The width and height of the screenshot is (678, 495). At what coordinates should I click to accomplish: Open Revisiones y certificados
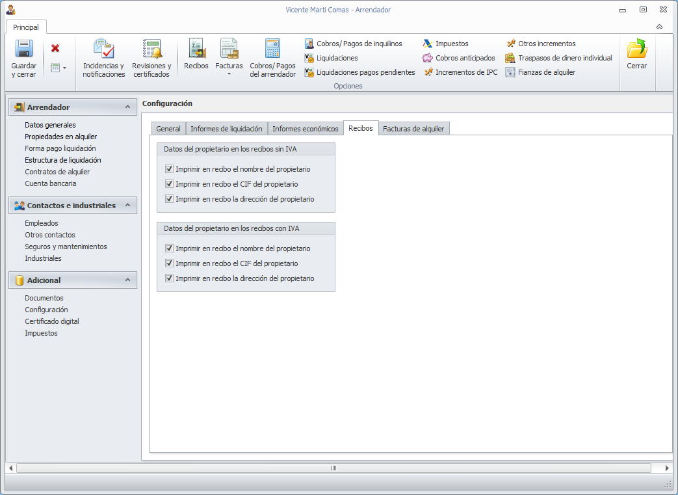151,58
